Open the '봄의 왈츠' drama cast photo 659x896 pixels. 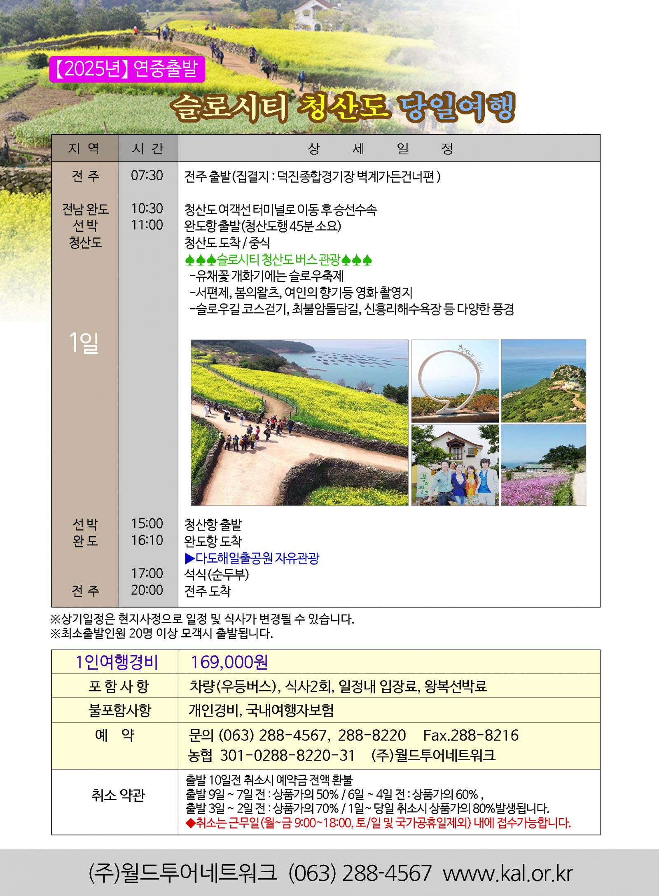click(x=455, y=465)
